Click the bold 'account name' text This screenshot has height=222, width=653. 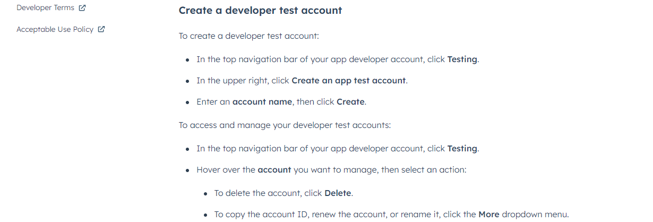pyautogui.click(x=262, y=102)
